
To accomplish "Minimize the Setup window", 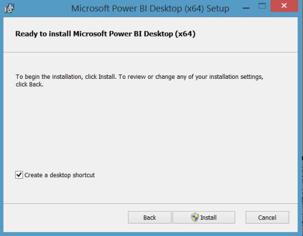I will point(246,8).
